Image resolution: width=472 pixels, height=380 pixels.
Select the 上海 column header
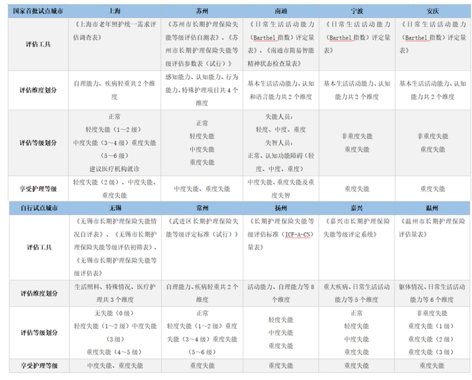tap(115, 11)
